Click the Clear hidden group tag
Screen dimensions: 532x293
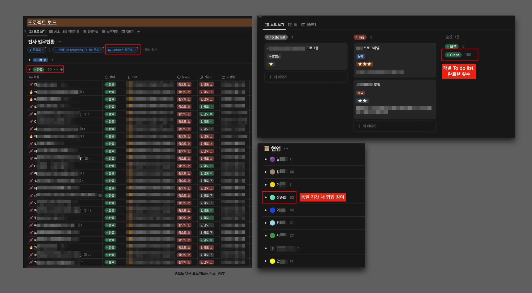click(x=453, y=55)
